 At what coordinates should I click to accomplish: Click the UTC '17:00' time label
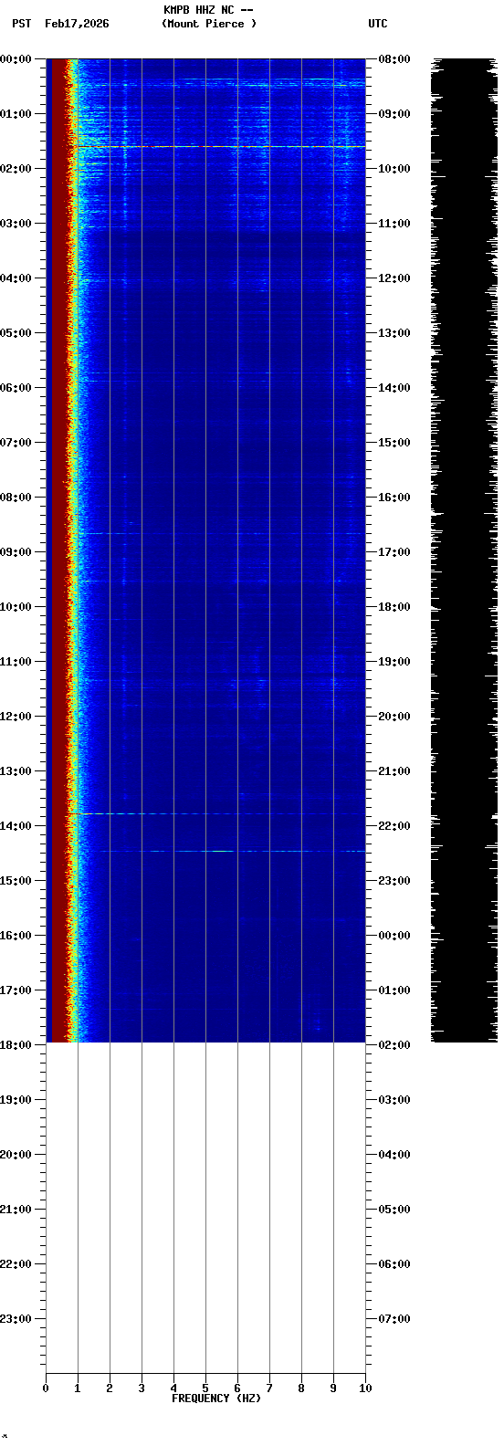pyautogui.click(x=394, y=552)
